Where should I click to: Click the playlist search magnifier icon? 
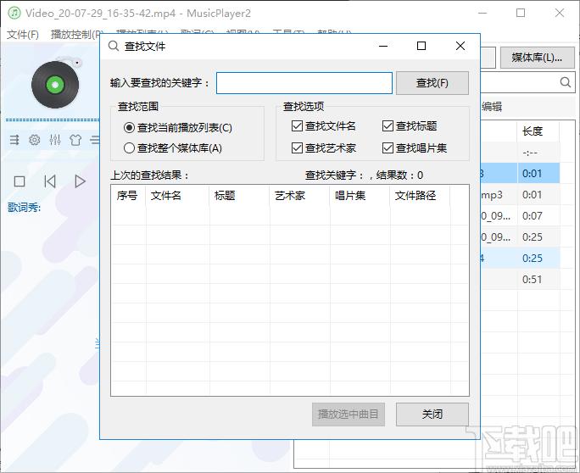566,82
